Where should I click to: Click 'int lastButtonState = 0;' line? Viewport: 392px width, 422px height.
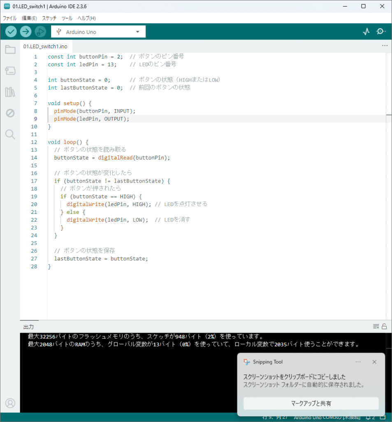(85, 88)
